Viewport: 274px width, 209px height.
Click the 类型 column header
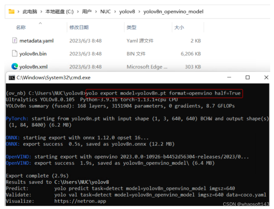[131, 27]
